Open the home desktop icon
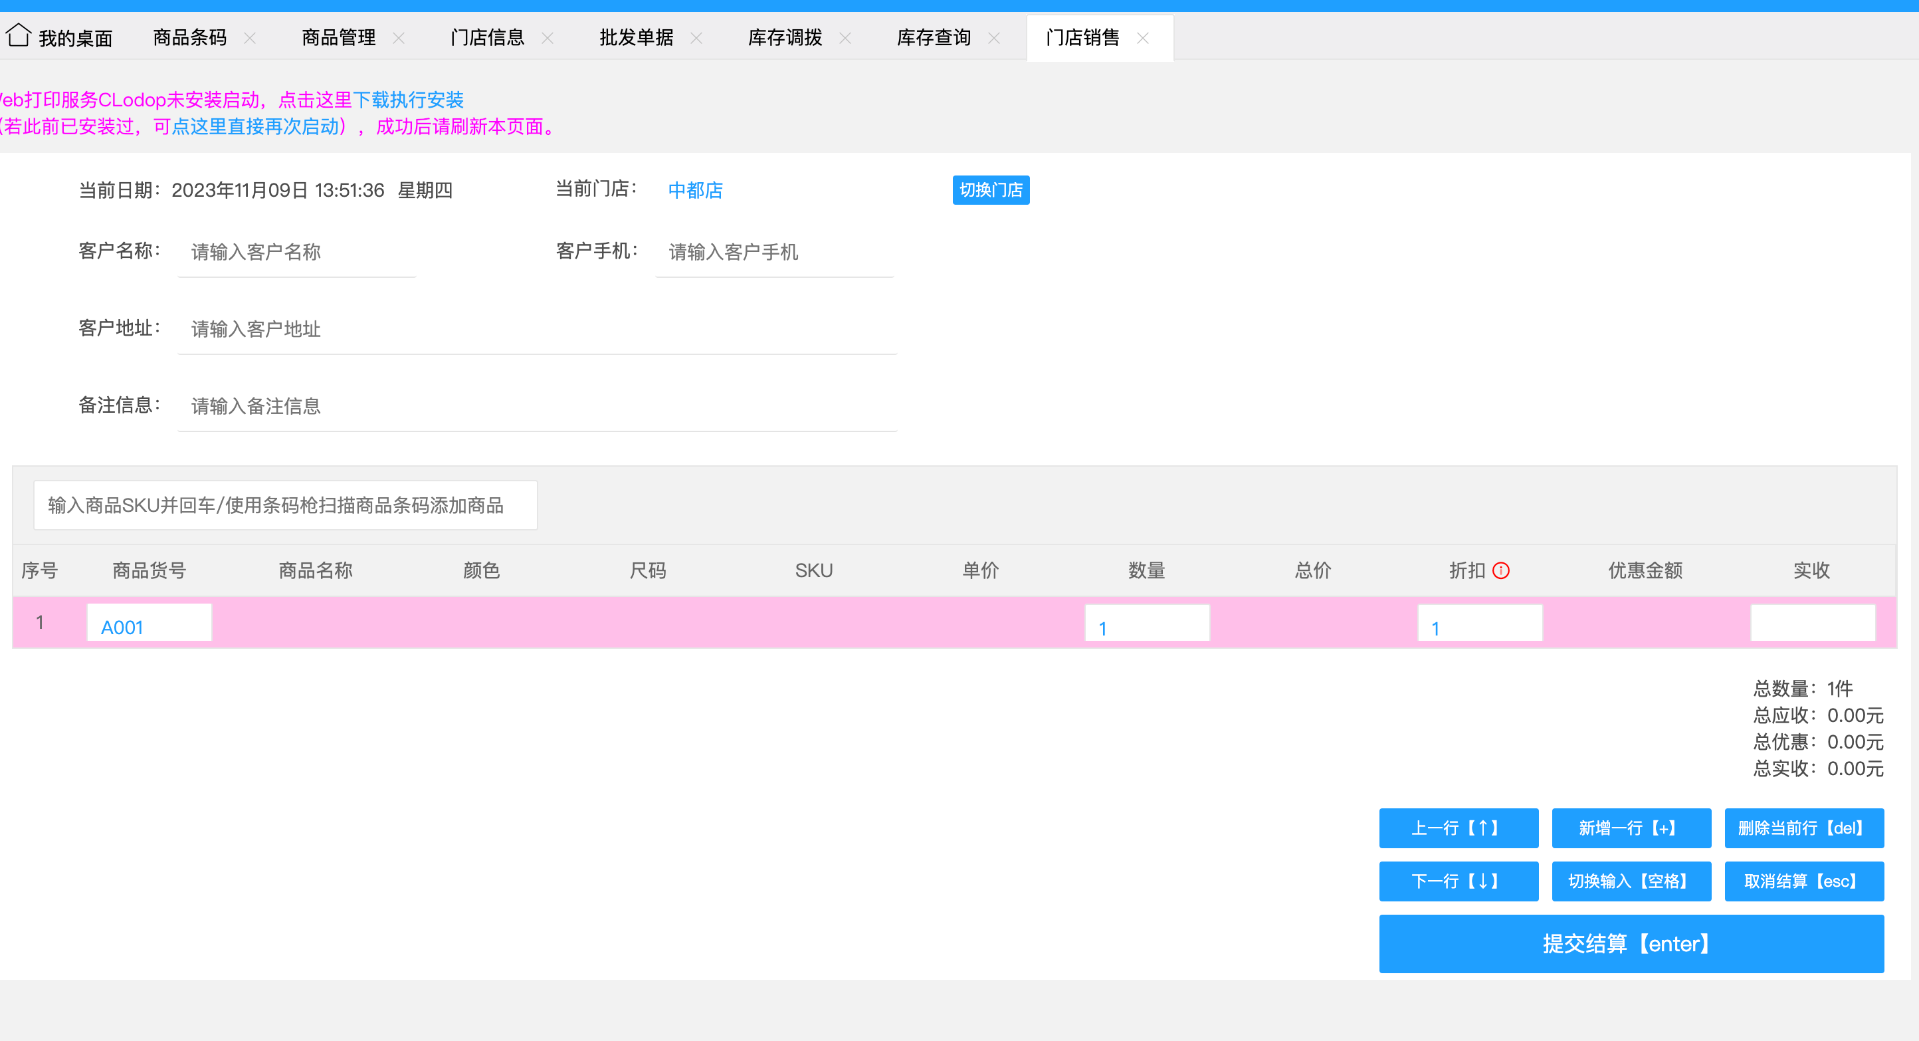The height and width of the screenshot is (1041, 1919). coord(18,36)
